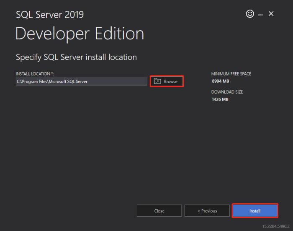Click the less-than arrow on the Previous button

coord(199,211)
